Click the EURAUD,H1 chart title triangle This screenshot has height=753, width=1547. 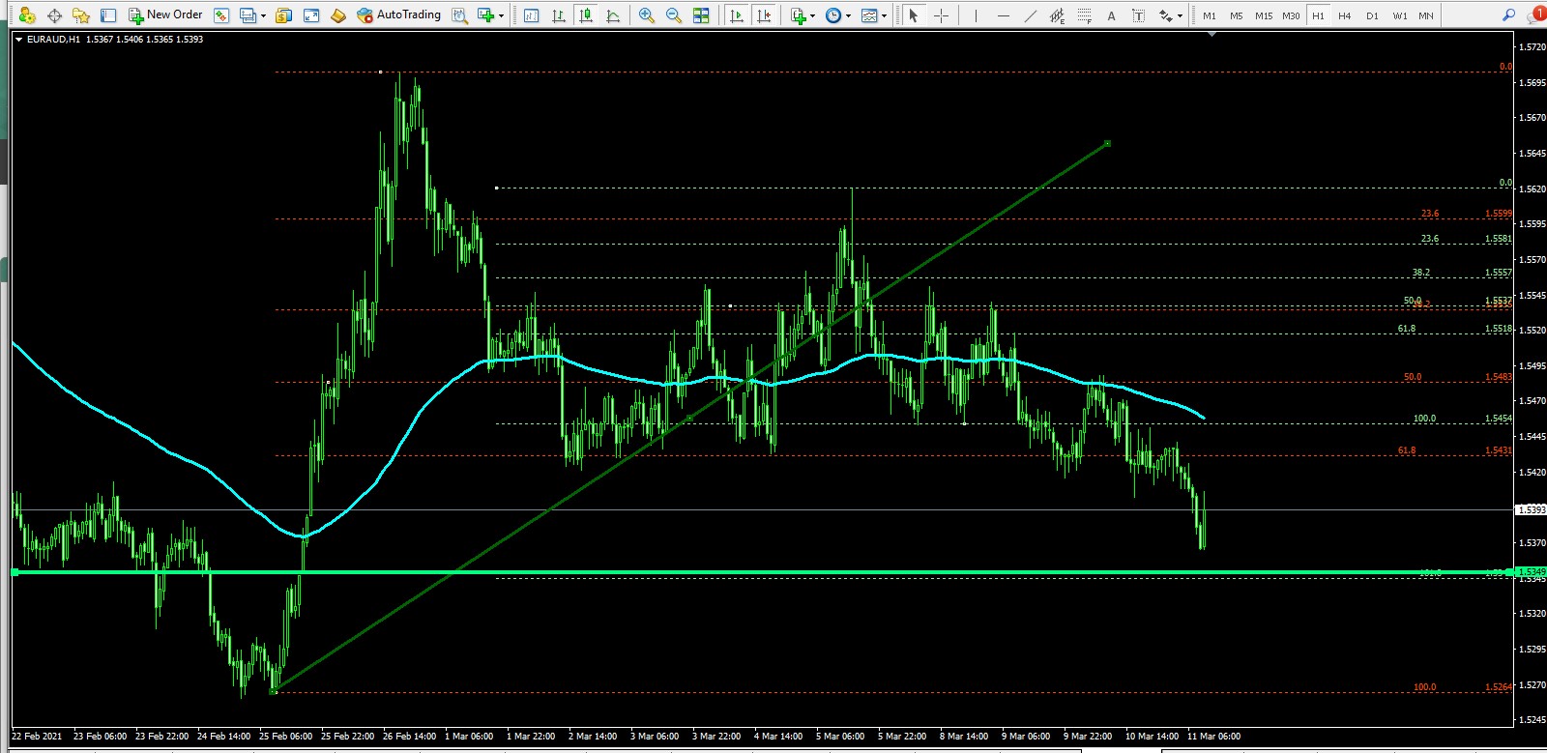pyautogui.click(x=18, y=40)
